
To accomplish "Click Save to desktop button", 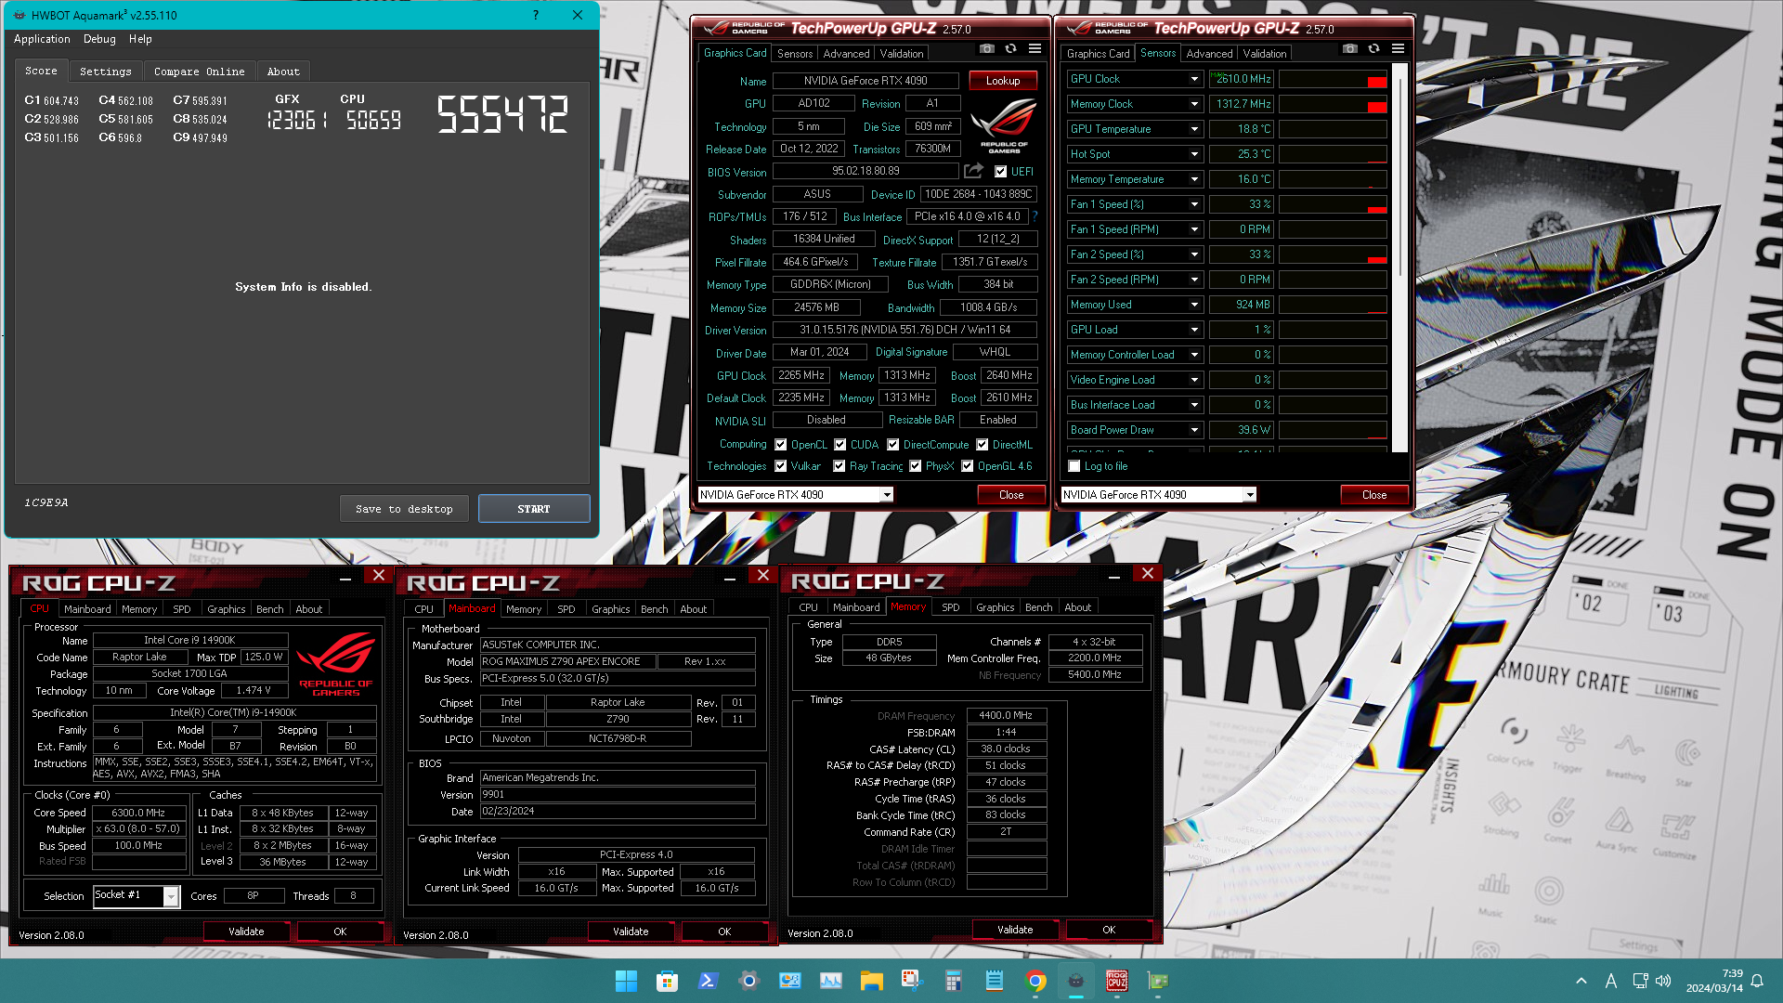I will (x=404, y=509).
